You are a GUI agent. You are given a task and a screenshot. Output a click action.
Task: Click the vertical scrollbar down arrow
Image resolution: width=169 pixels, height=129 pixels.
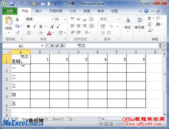pyautogui.click(x=165, y=114)
